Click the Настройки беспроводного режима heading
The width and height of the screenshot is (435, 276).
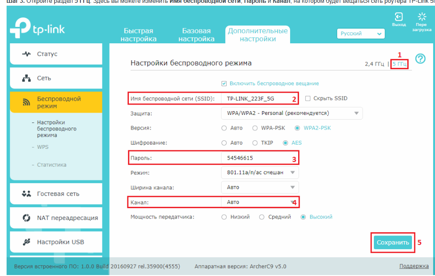pos(191,63)
